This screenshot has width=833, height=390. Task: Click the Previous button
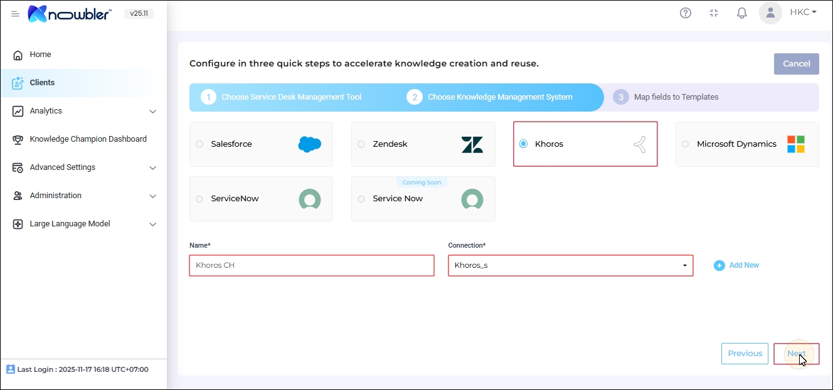pos(745,354)
